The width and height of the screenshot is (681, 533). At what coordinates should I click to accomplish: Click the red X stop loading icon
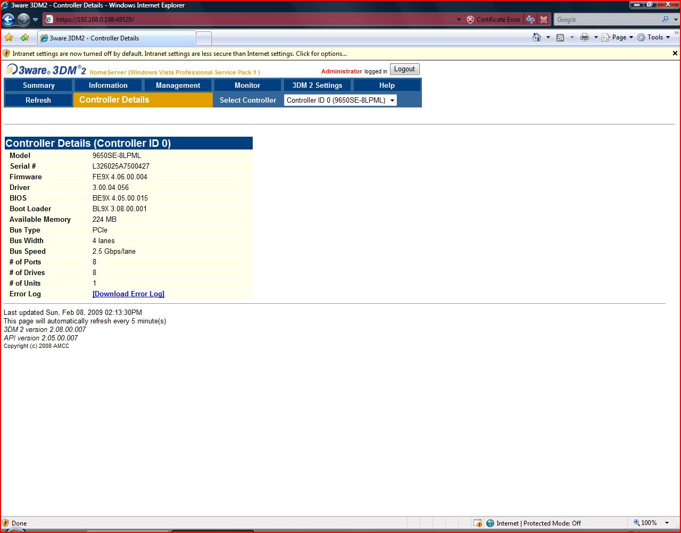(x=544, y=20)
